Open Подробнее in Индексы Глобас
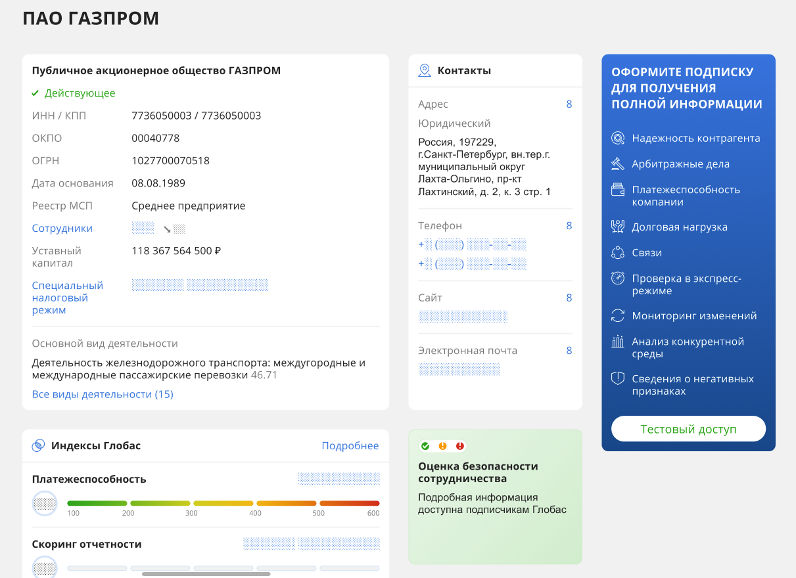Screen dimensions: 796x578 [x=350, y=446]
